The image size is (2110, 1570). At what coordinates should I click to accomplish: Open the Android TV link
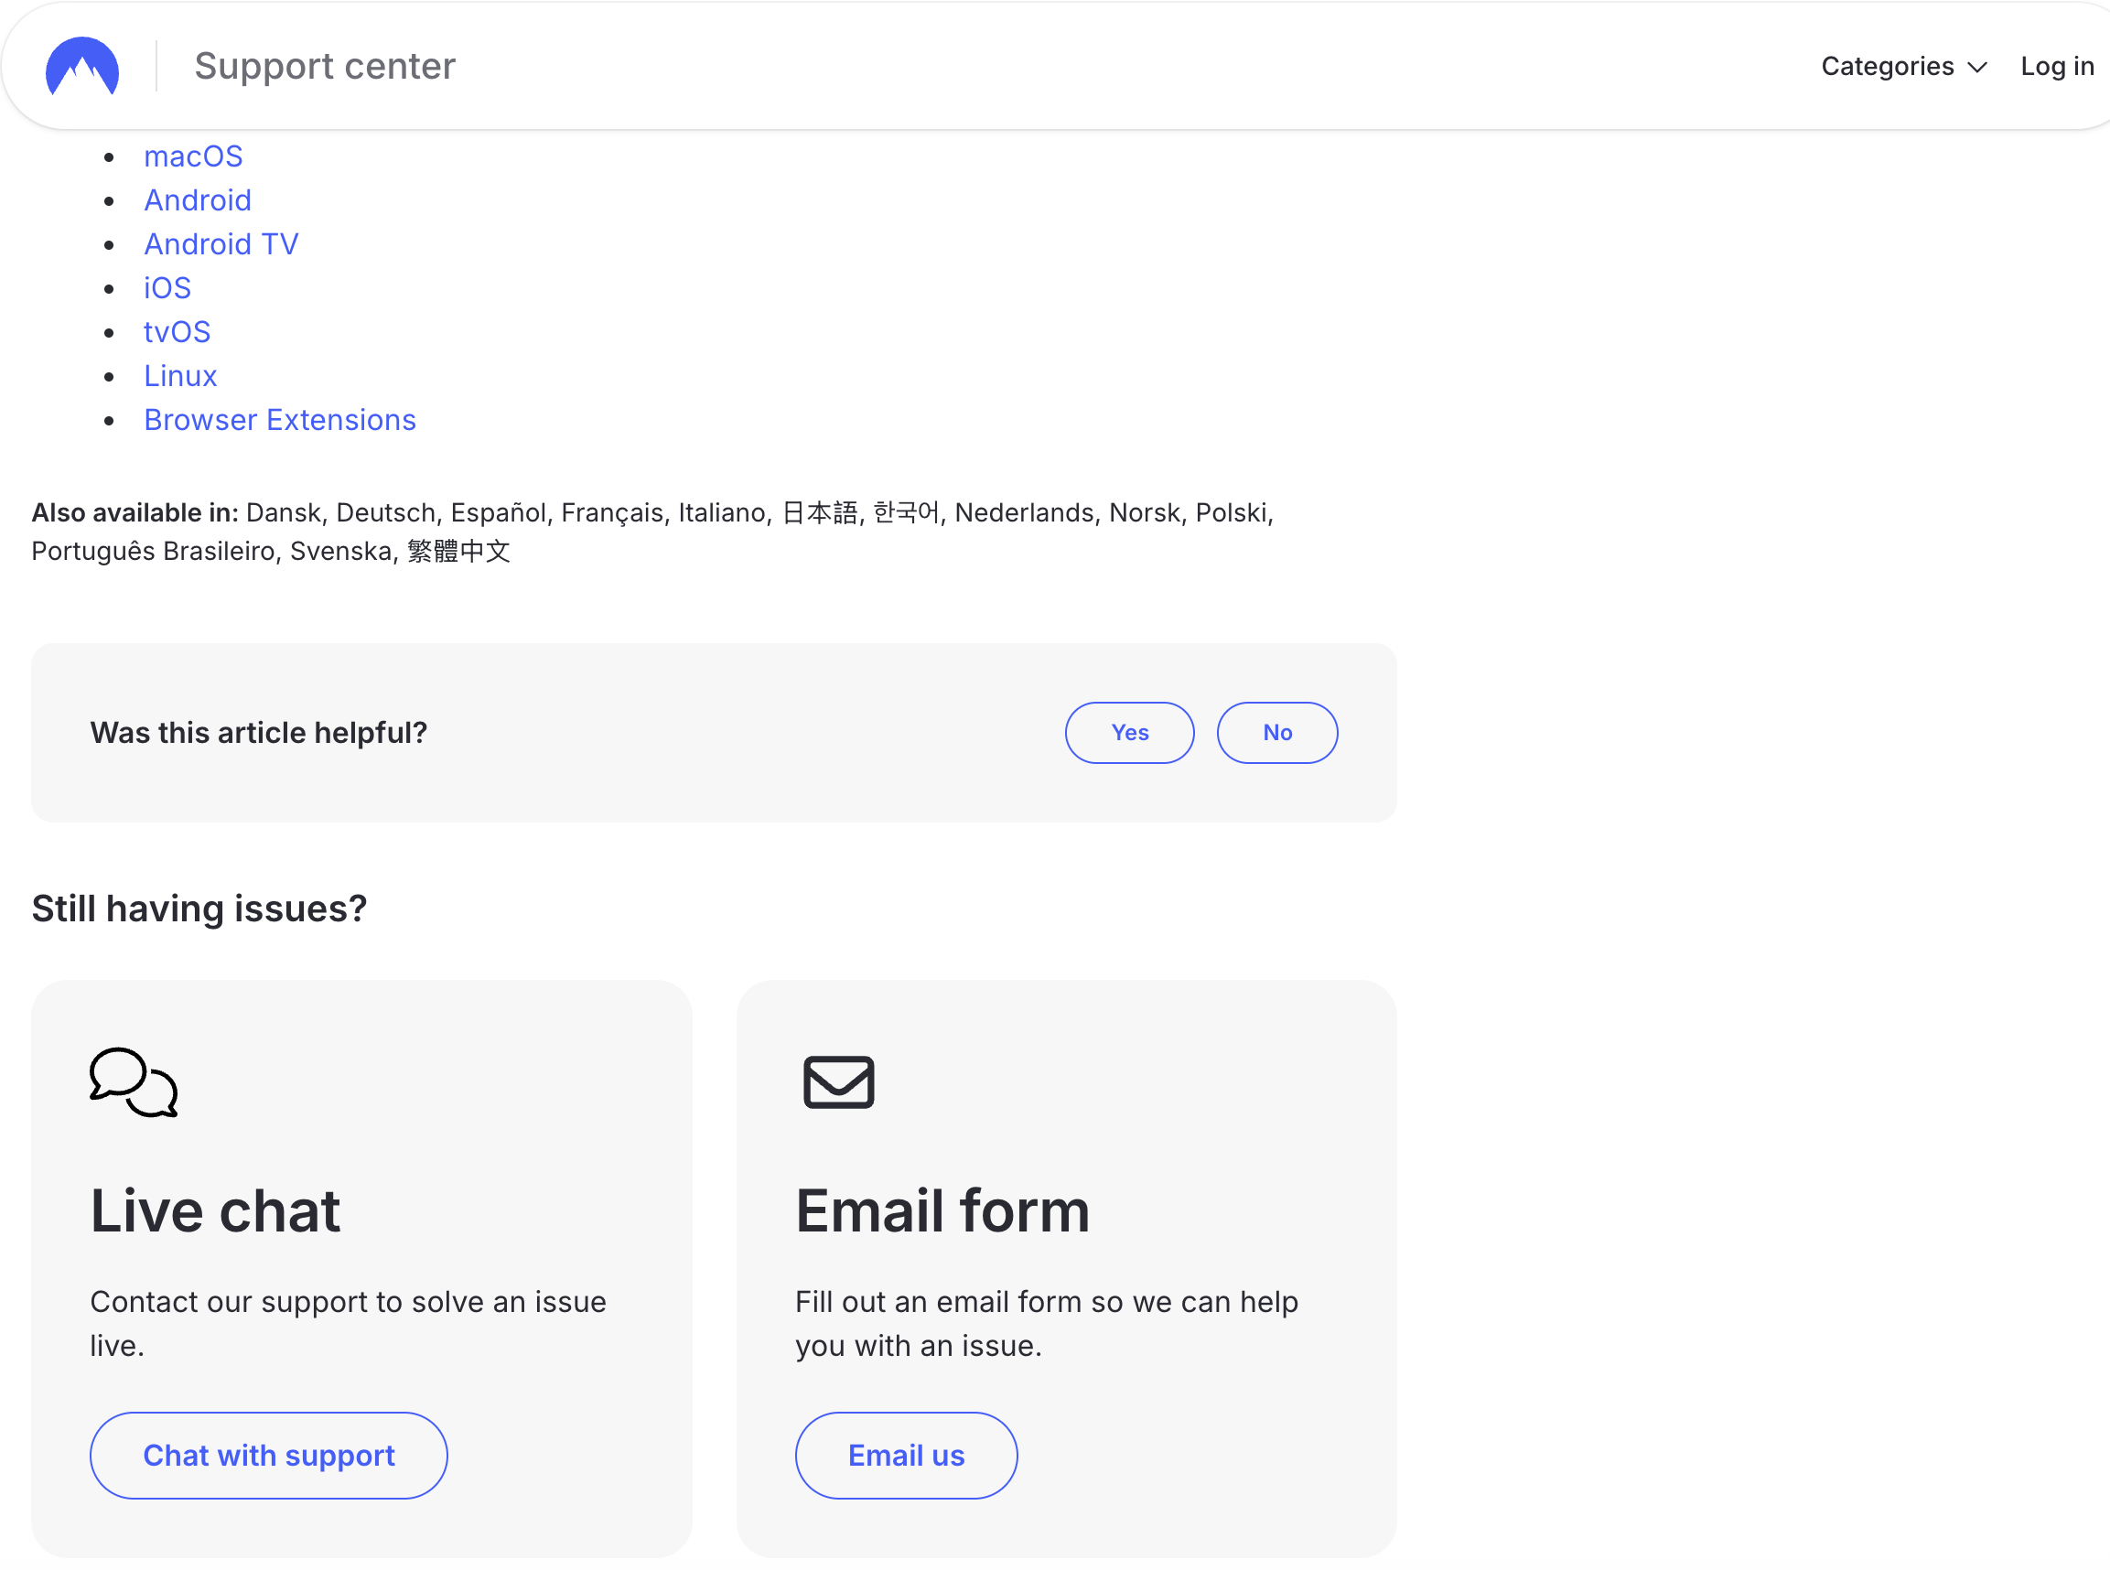[221, 244]
